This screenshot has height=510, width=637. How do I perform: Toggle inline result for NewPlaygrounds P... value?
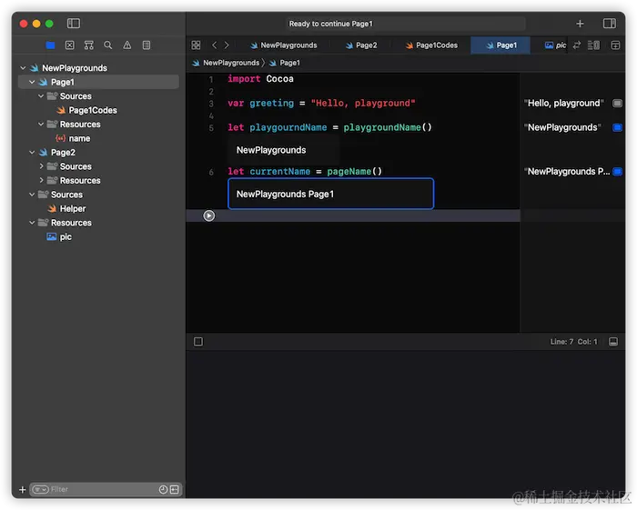point(617,172)
